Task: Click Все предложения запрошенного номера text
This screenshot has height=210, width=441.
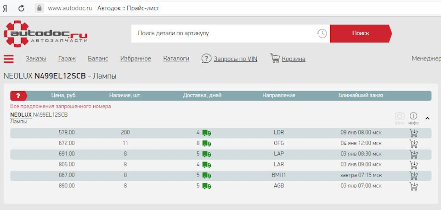Action: [61, 107]
